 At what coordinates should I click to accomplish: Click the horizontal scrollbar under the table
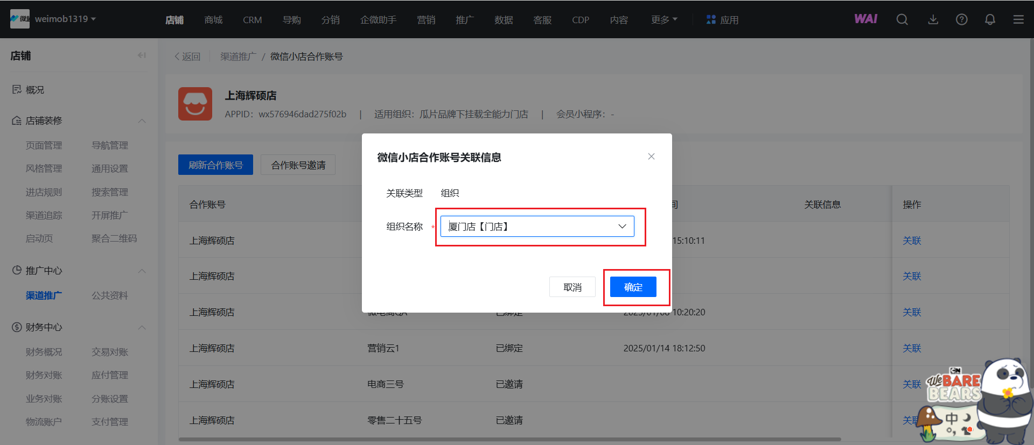(509, 439)
